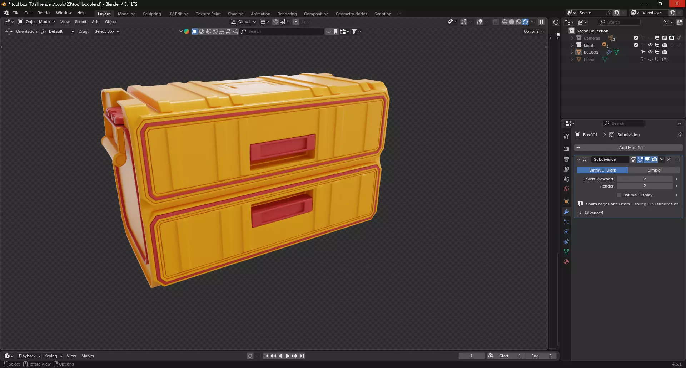Image resolution: width=686 pixels, height=368 pixels.
Task: Open the timeline Playback menu
Action: [x=29, y=356]
